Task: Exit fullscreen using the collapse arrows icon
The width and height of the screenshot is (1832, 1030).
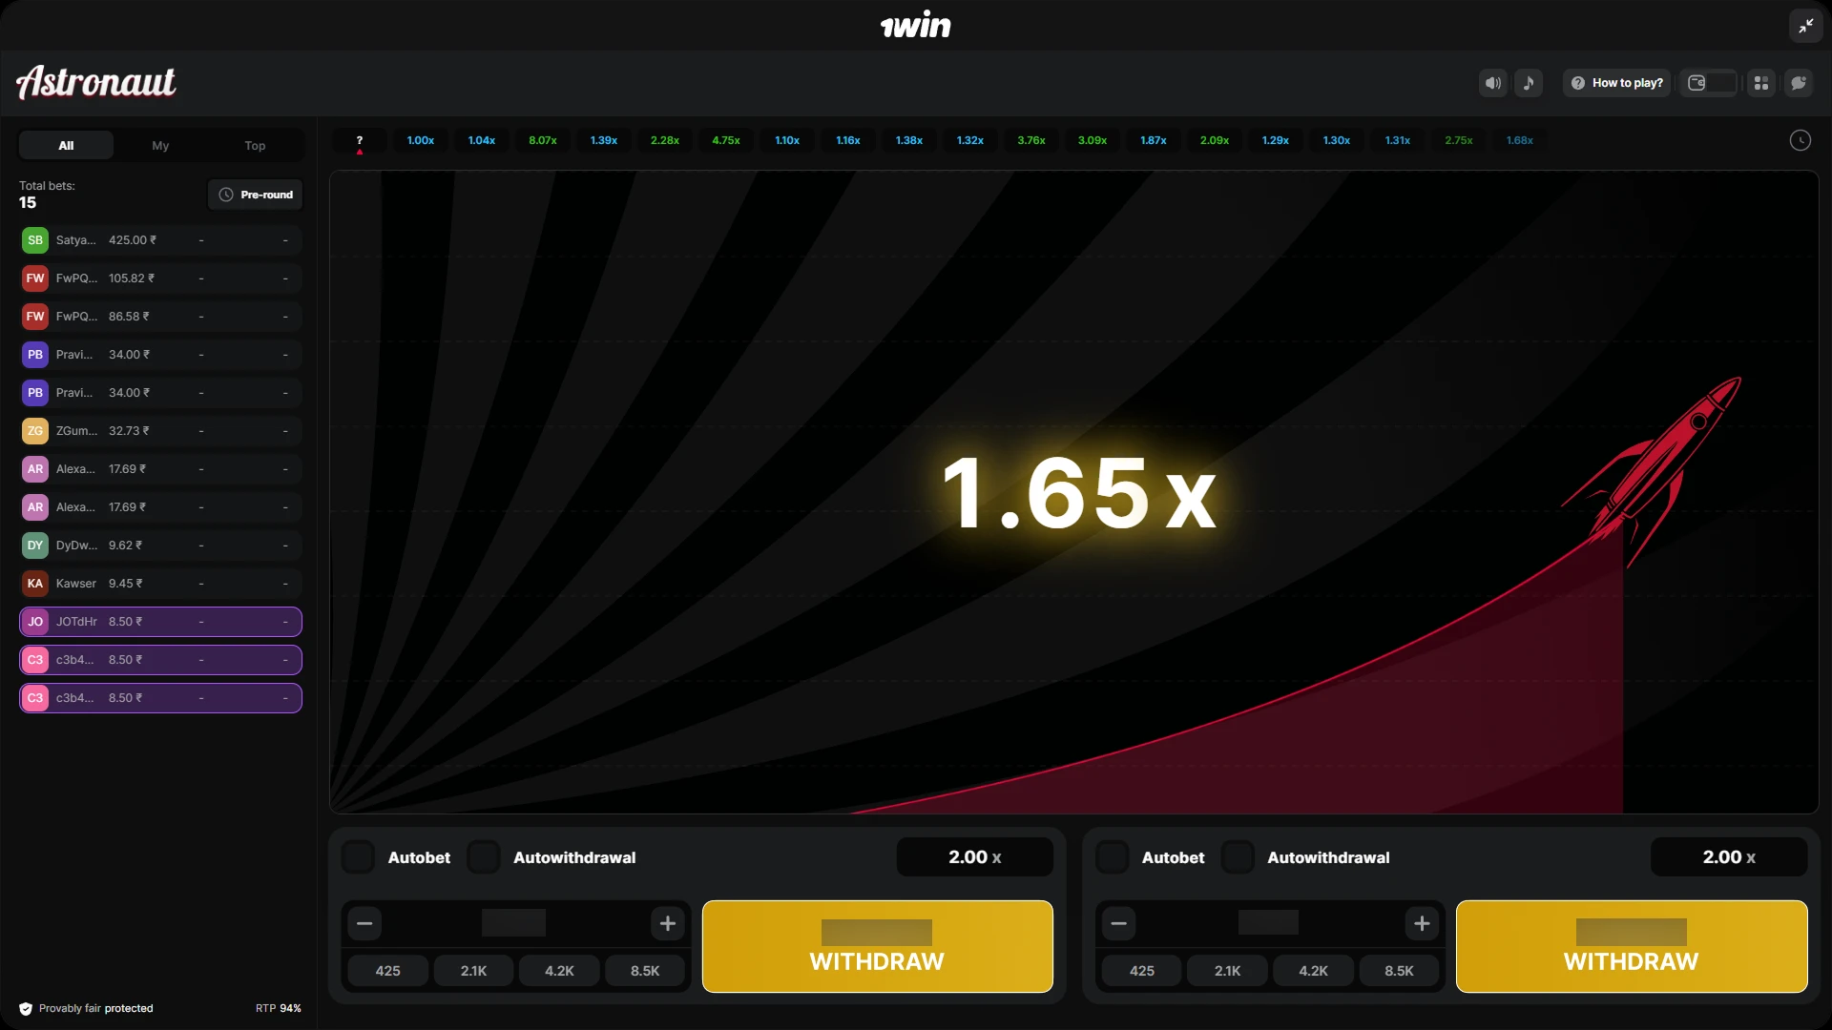Action: [x=1805, y=26]
